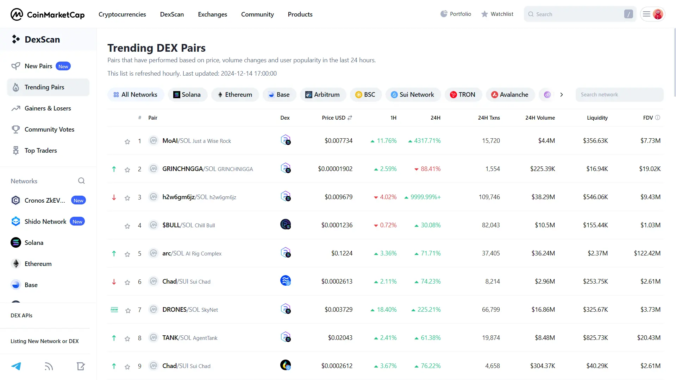
Task: Star the GRINCHNGGA/SOL pair
Action: tap(127, 170)
